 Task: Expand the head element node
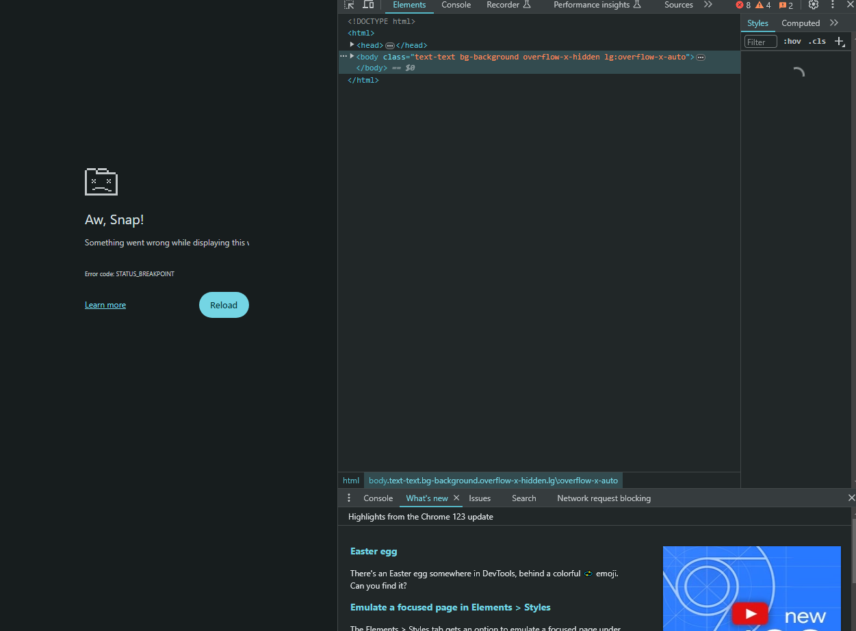point(352,45)
